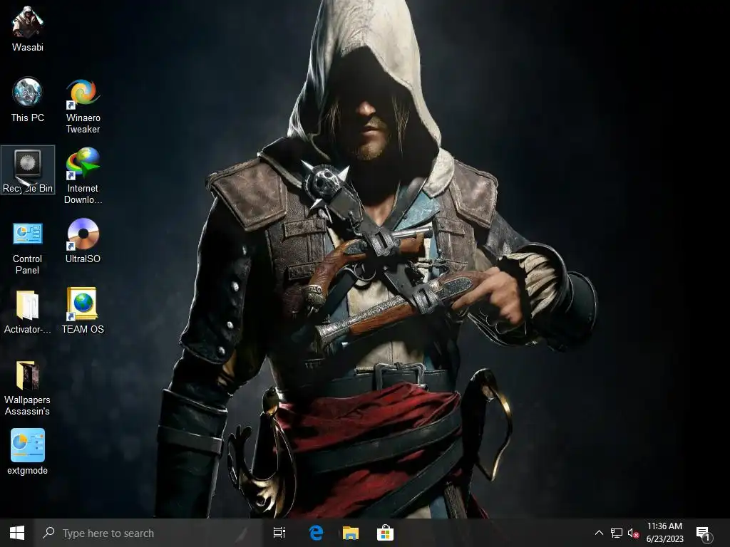
Task: Open the network status tray icon
Action: tap(617, 533)
